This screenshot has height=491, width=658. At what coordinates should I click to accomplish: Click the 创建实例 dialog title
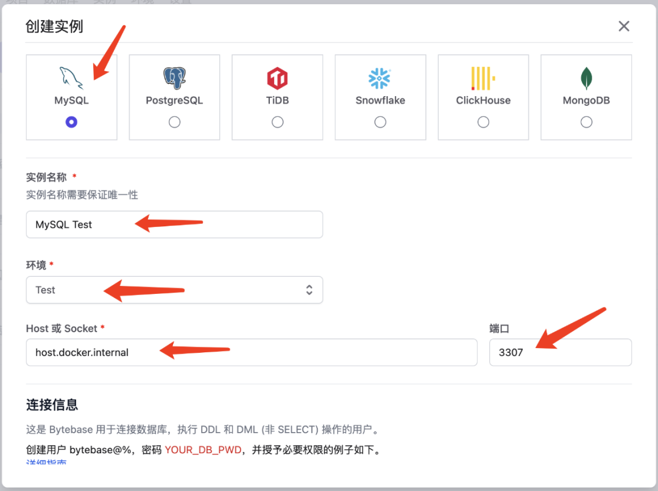tap(54, 26)
